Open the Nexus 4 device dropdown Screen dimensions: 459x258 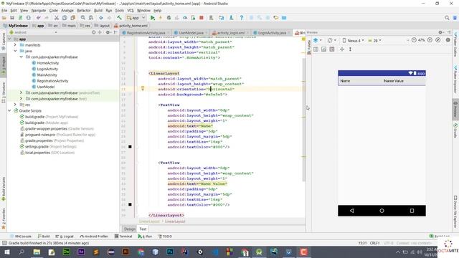click(x=353, y=40)
